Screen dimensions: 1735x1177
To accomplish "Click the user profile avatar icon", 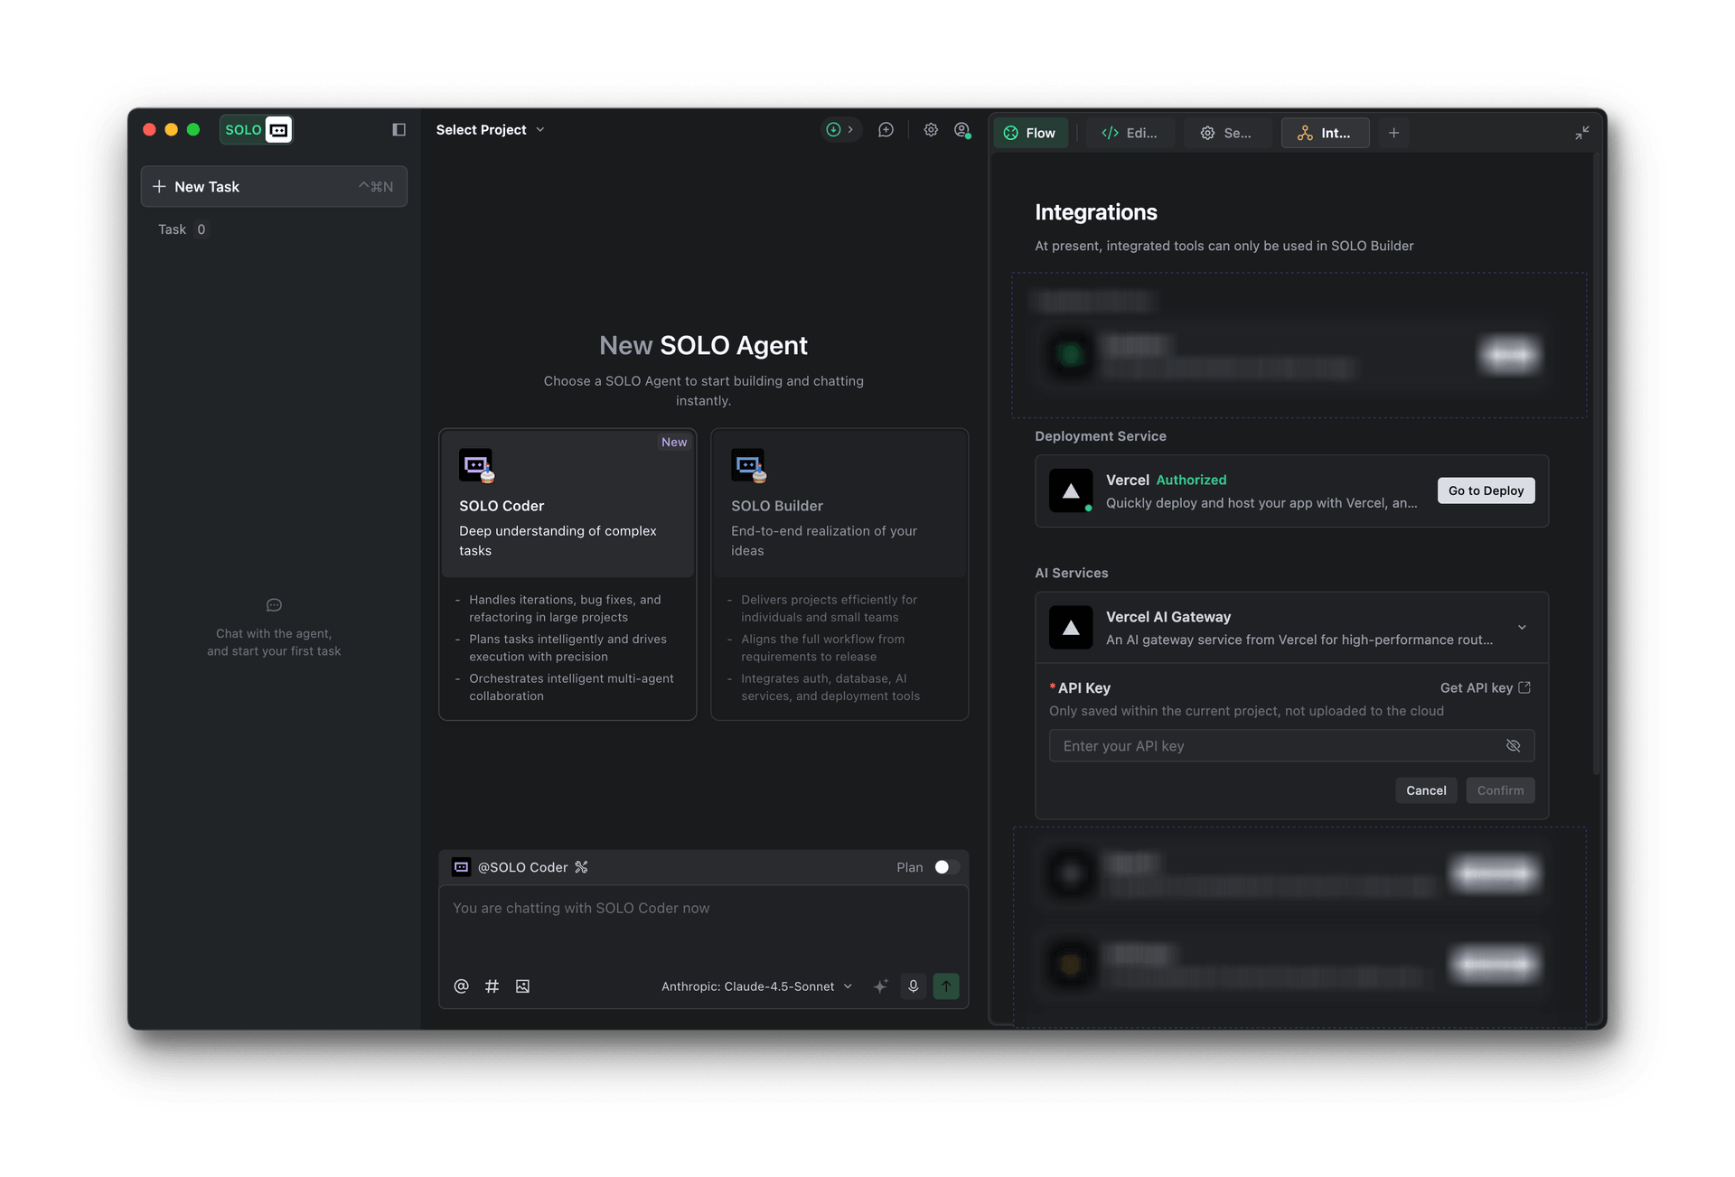I will pos(962,130).
